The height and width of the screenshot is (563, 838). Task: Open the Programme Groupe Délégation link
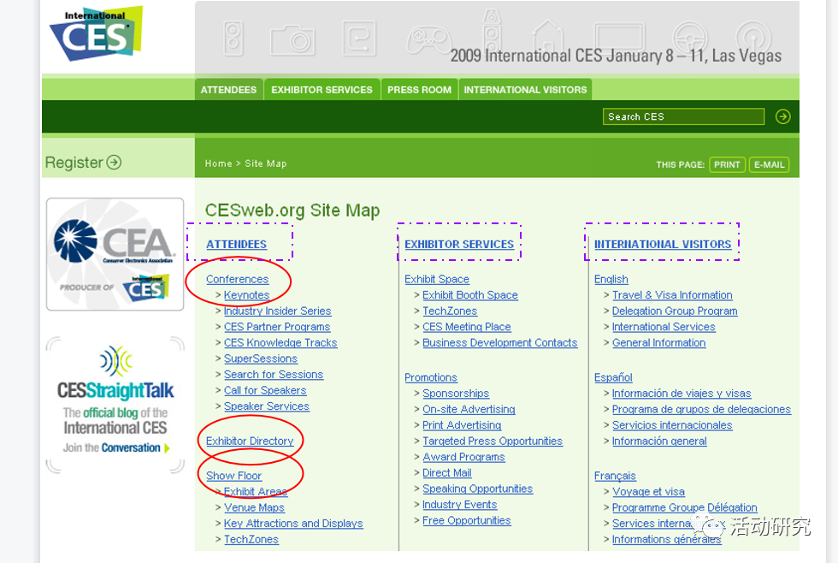point(685,507)
